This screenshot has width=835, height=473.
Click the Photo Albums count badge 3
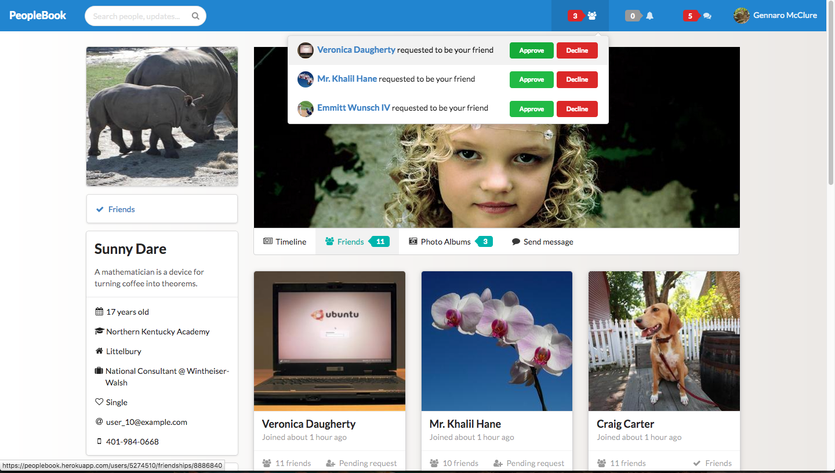click(x=484, y=242)
